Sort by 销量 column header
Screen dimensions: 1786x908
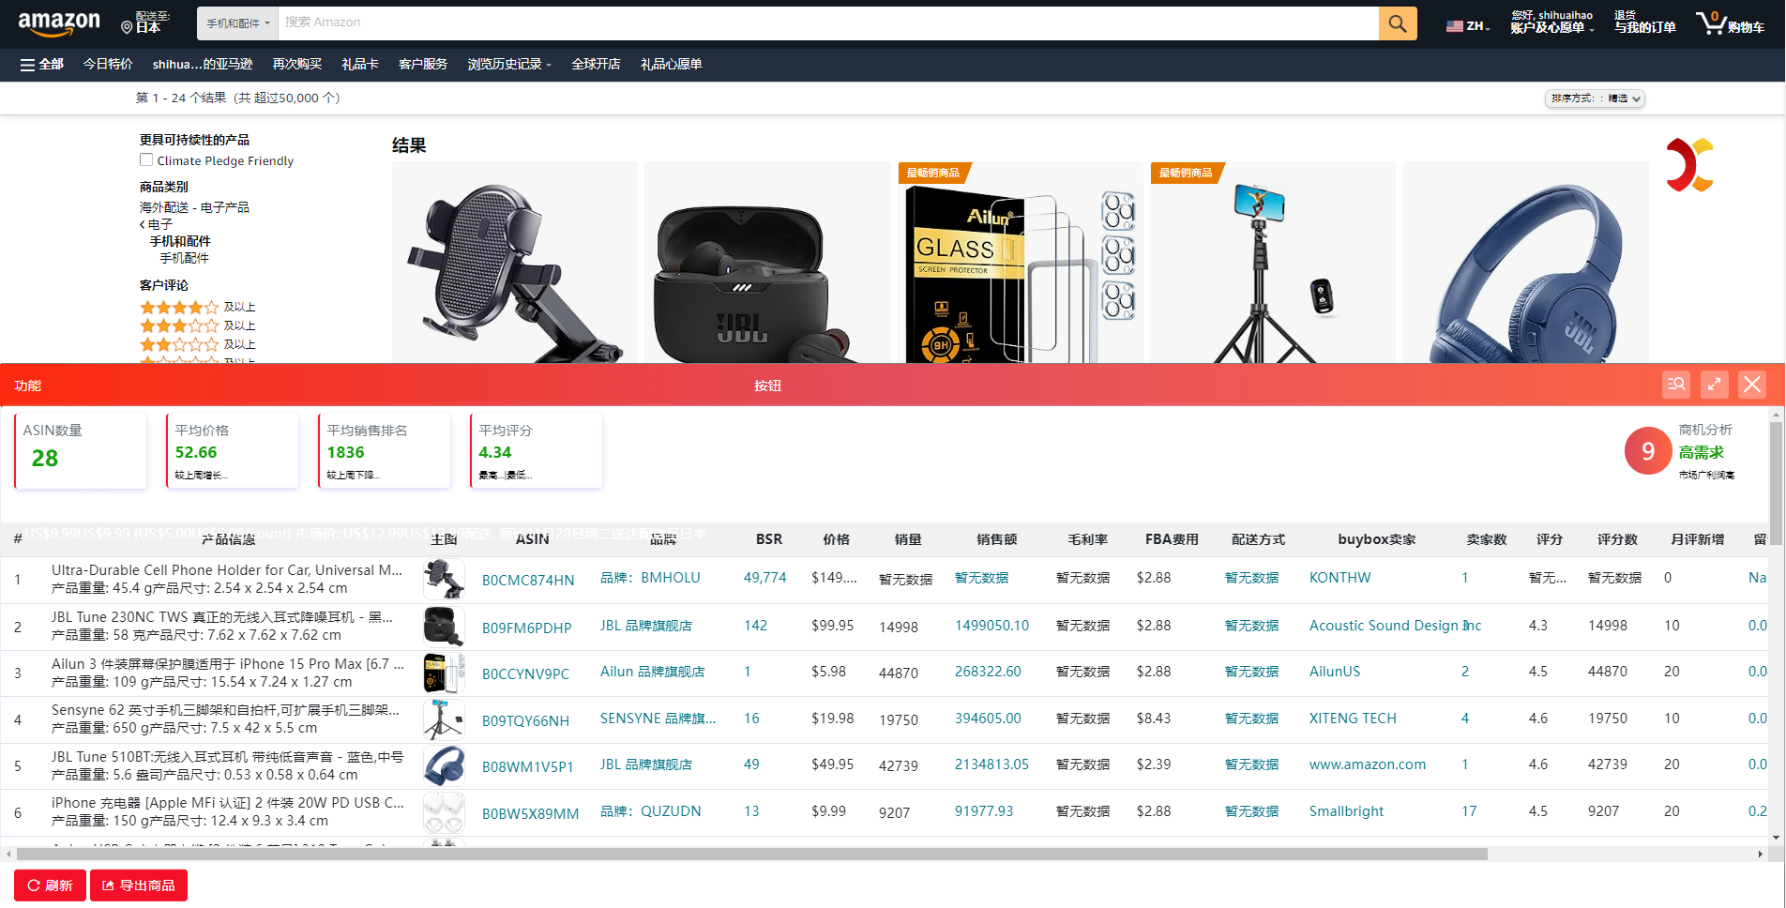(908, 539)
